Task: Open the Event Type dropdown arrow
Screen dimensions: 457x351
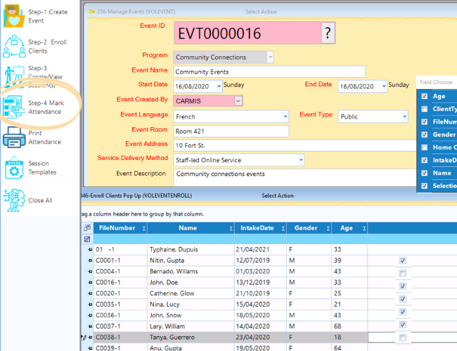Action: click(404, 117)
